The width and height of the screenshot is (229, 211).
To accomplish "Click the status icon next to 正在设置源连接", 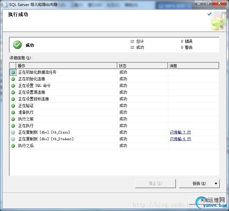I will [13, 92].
